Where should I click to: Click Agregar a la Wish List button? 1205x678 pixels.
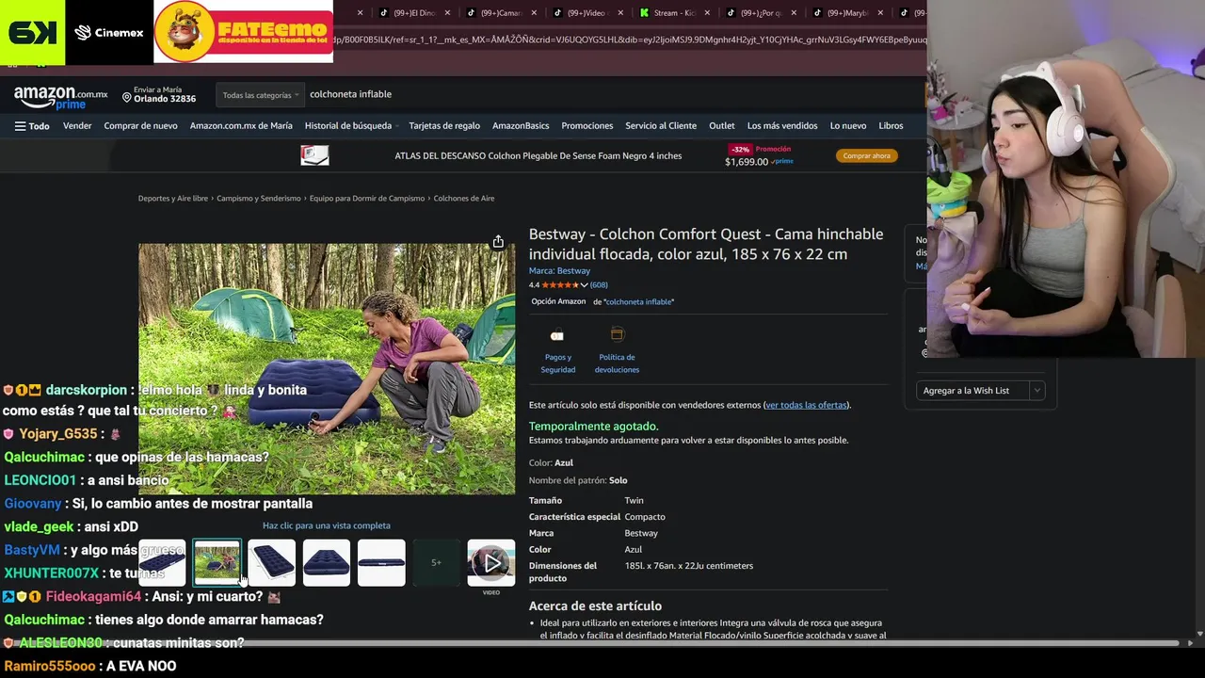(972, 390)
